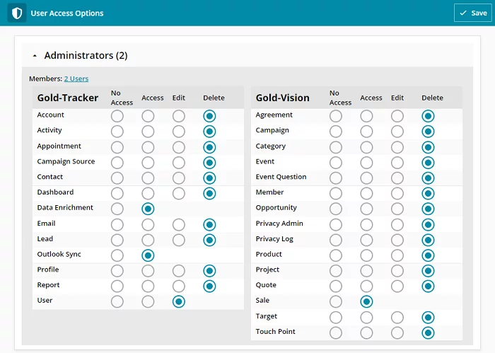Click the Outlook Sync row label
Viewport: 495px width, 353px height.
[x=59, y=254]
